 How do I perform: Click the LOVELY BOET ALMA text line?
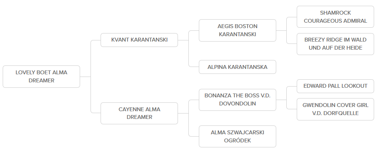click(x=41, y=72)
